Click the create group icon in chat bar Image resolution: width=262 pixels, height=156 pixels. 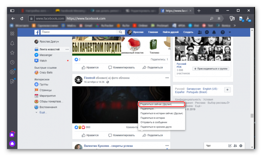pyautogui.click(x=235, y=146)
